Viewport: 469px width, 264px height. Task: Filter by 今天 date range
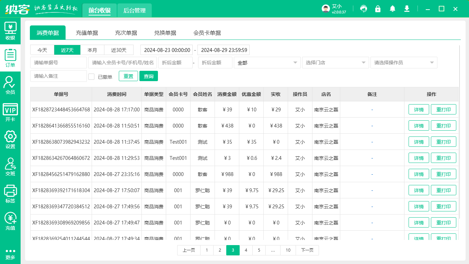[x=42, y=50]
